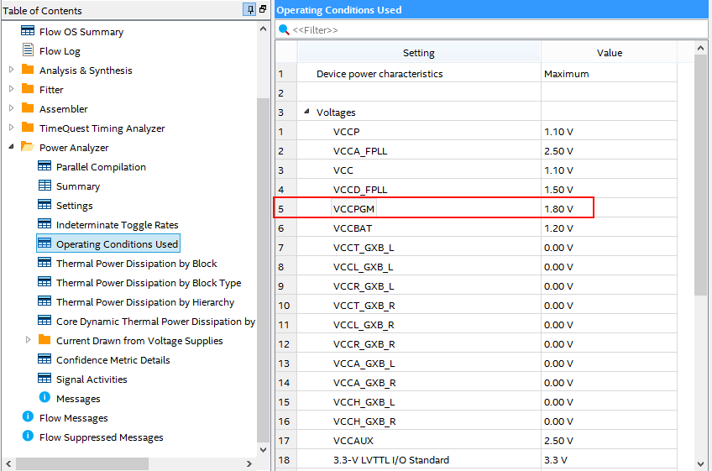Screen dimensions: 712x471
Task: Click the Flow Log document icon
Action: click(28, 50)
